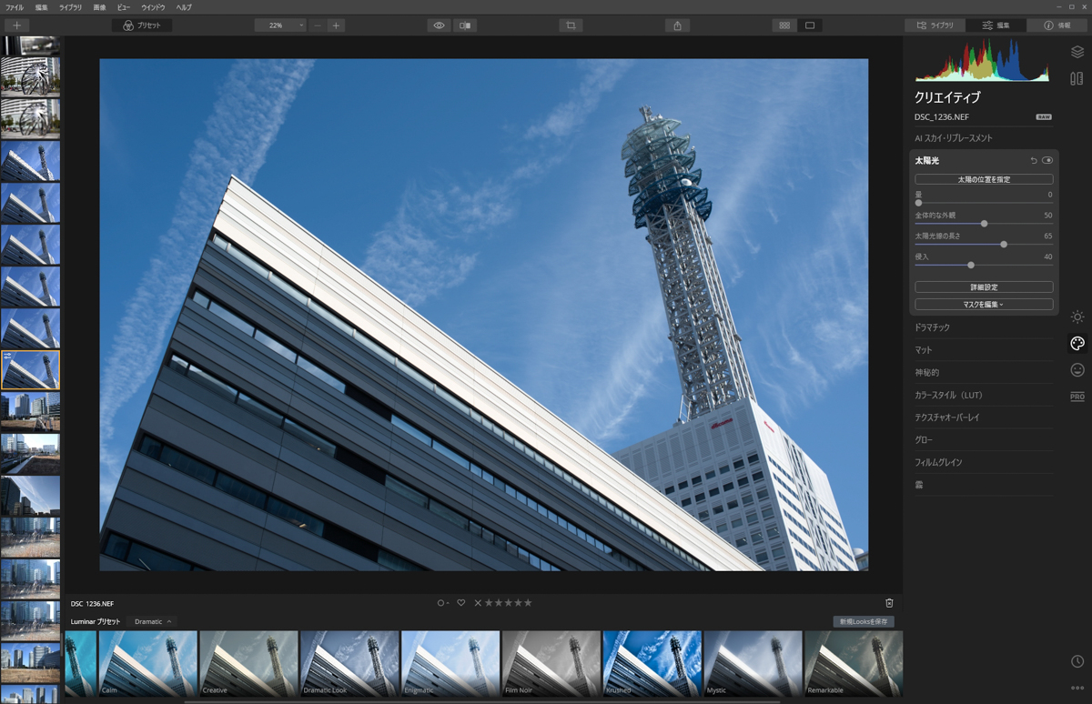Open the three-dots more options icon

1077,688
